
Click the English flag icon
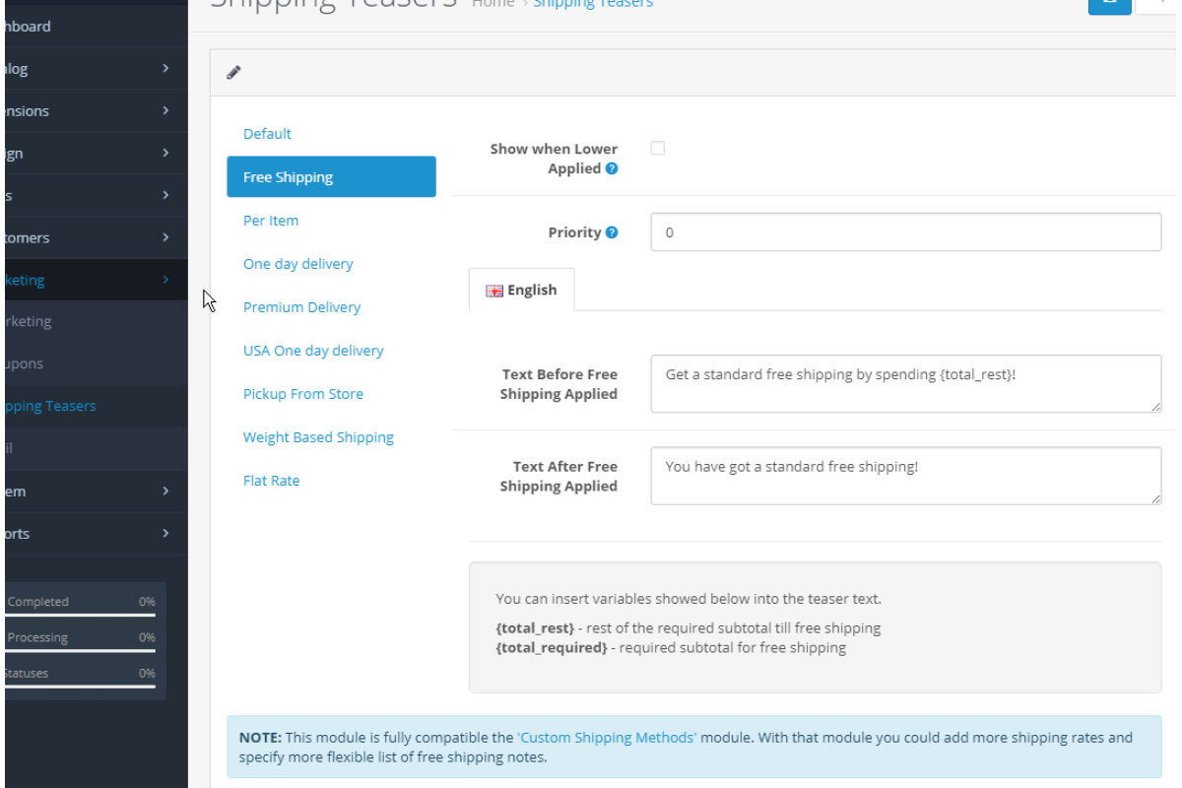click(494, 291)
